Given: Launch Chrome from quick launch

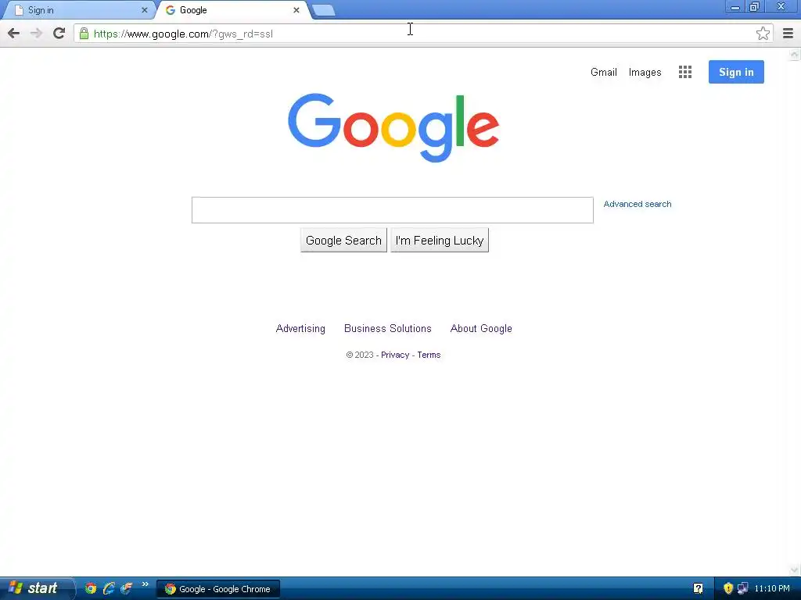Looking at the screenshot, I should tap(91, 588).
